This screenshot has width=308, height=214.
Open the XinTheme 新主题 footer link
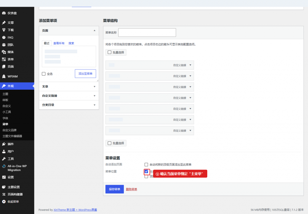(x=75, y=210)
